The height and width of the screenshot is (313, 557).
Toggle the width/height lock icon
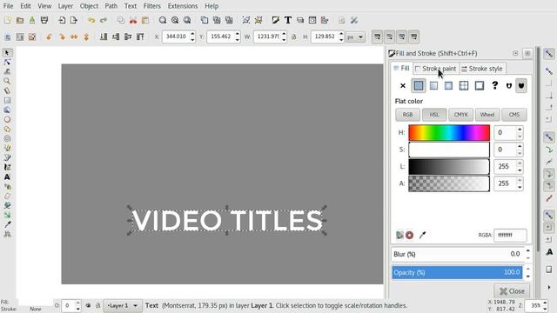tap(294, 37)
